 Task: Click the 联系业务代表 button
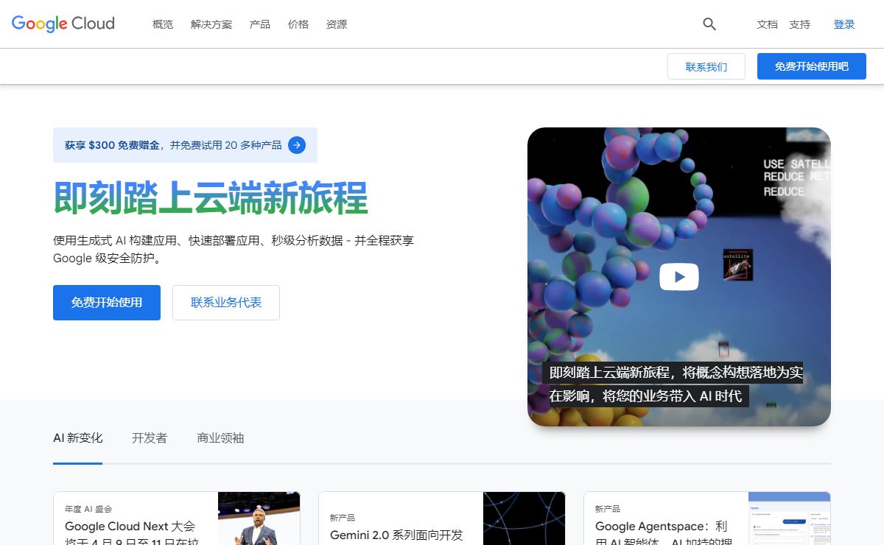[x=226, y=303]
